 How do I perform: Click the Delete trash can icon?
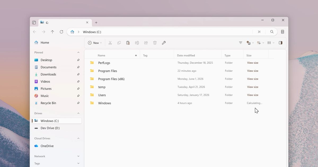(155, 43)
